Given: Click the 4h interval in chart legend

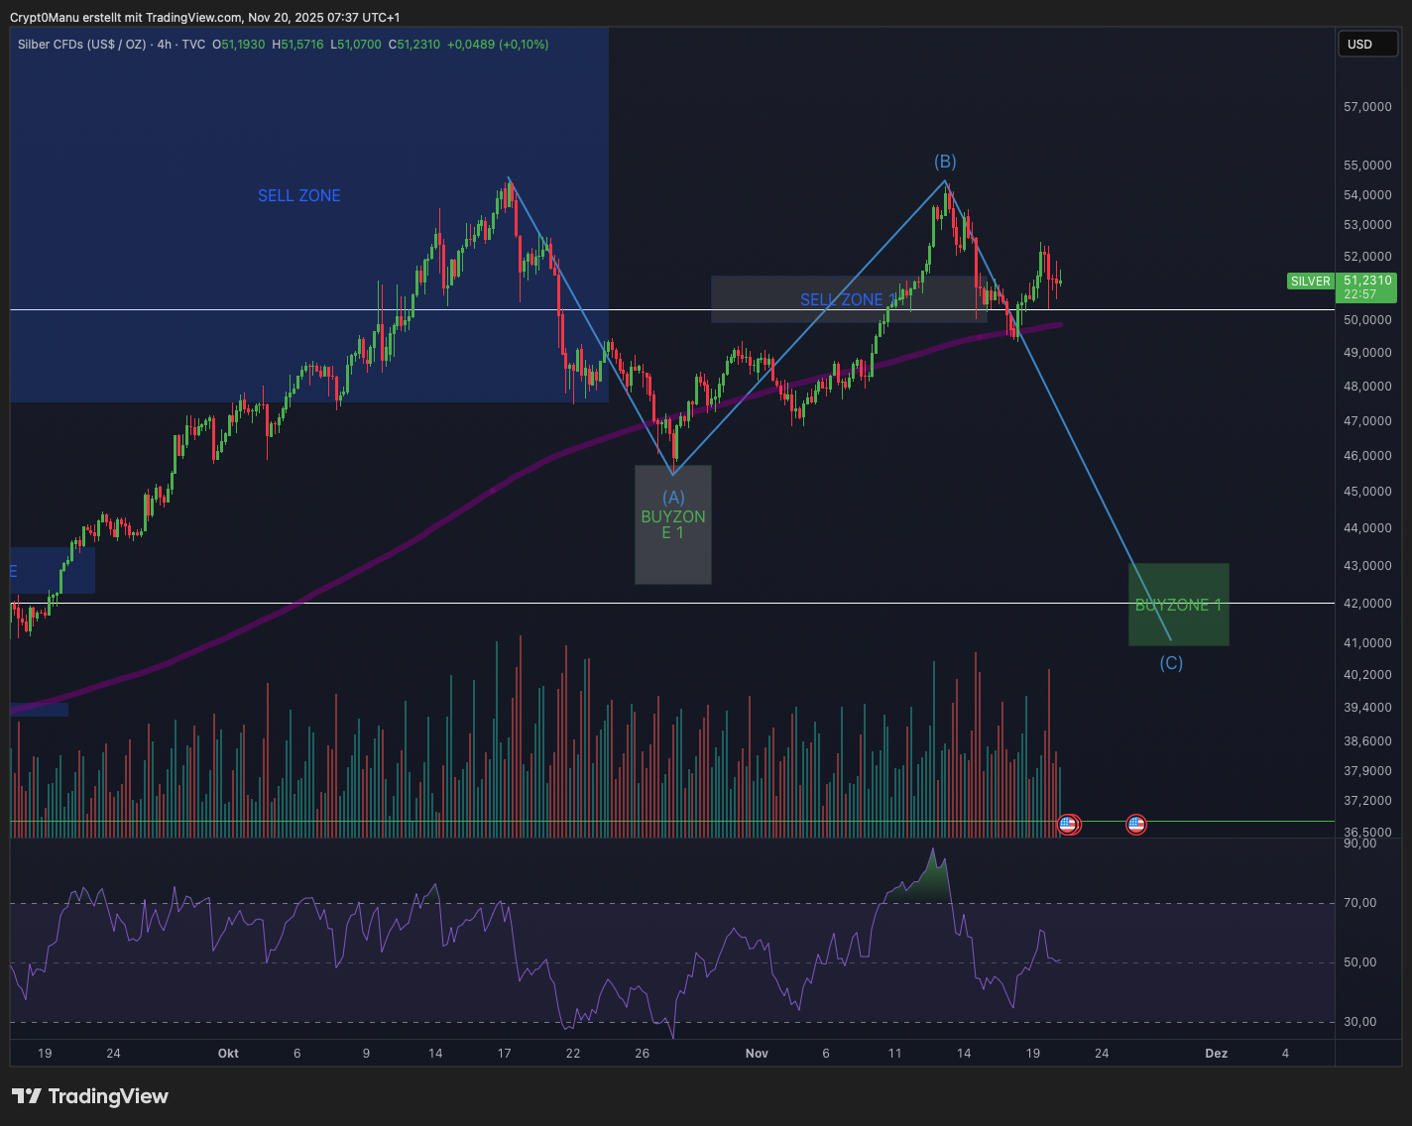Looking at the screenshot, I should [x=165, y=45].
